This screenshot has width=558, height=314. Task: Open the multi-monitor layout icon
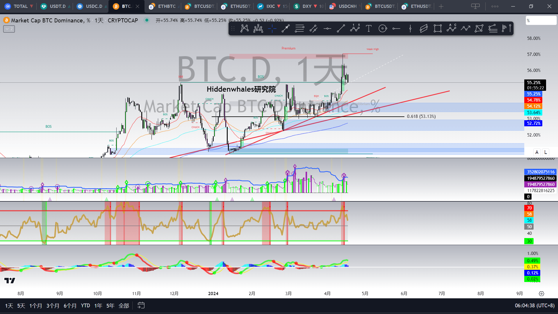coord(475,6)
